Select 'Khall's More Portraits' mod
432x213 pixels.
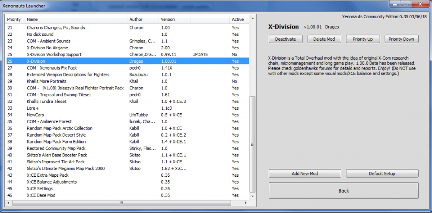(x=127, y=81)
